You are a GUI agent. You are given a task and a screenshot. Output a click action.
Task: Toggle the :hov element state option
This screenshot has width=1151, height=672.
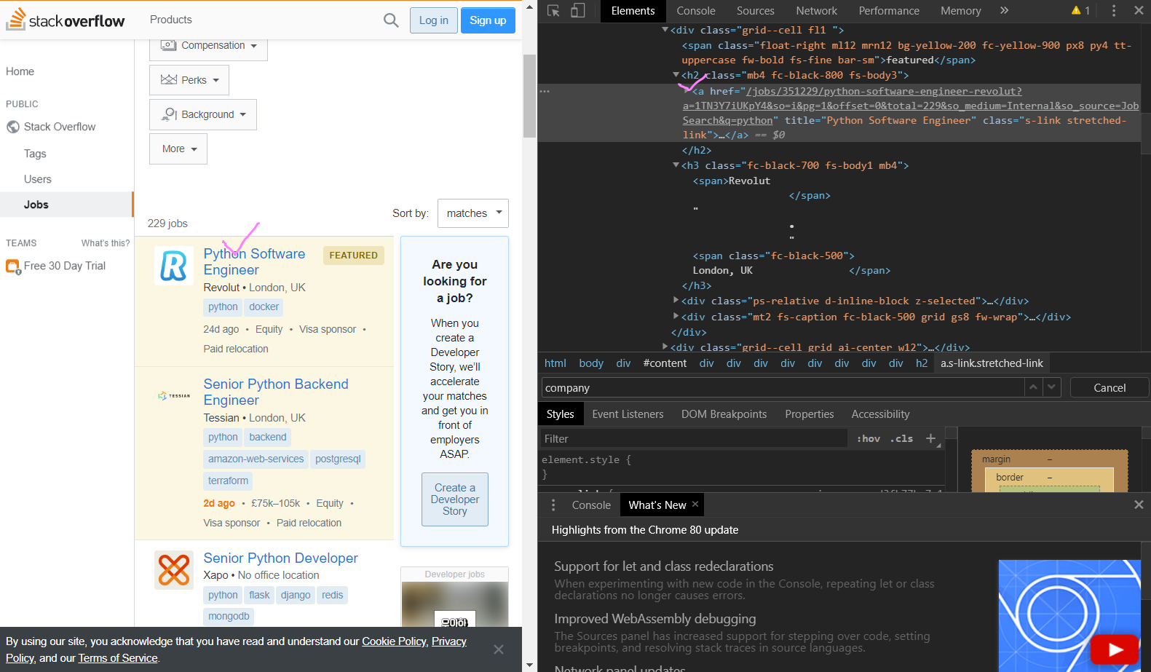[x=868, y=438]
